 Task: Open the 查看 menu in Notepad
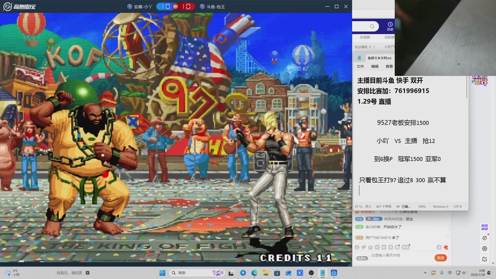coord(389,66)
